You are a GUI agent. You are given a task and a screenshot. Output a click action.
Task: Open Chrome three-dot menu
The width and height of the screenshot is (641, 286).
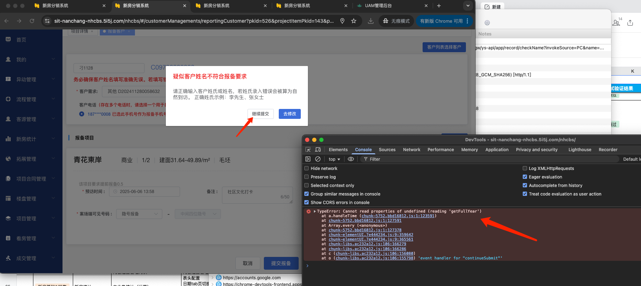(x=467, y=21)
